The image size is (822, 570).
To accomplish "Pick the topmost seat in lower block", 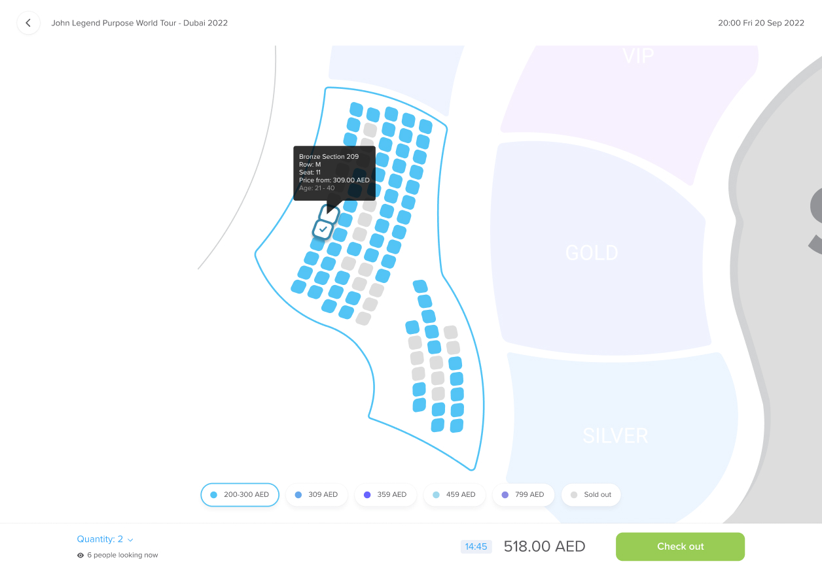I will click(x=420, y=286).
